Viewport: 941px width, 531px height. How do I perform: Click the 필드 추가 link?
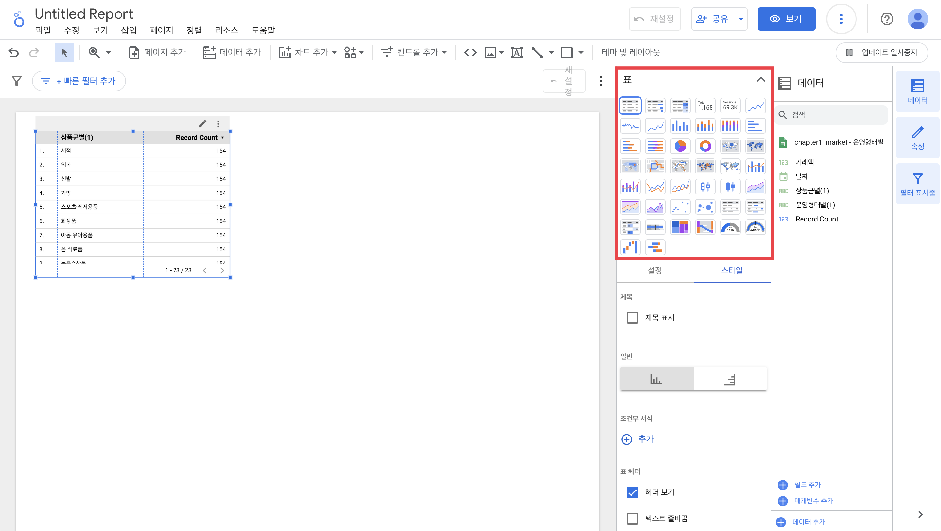[x=807, y=485]
